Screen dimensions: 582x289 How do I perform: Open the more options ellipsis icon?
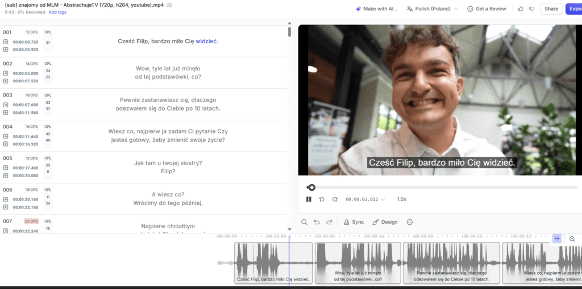(x=409, y=222)
